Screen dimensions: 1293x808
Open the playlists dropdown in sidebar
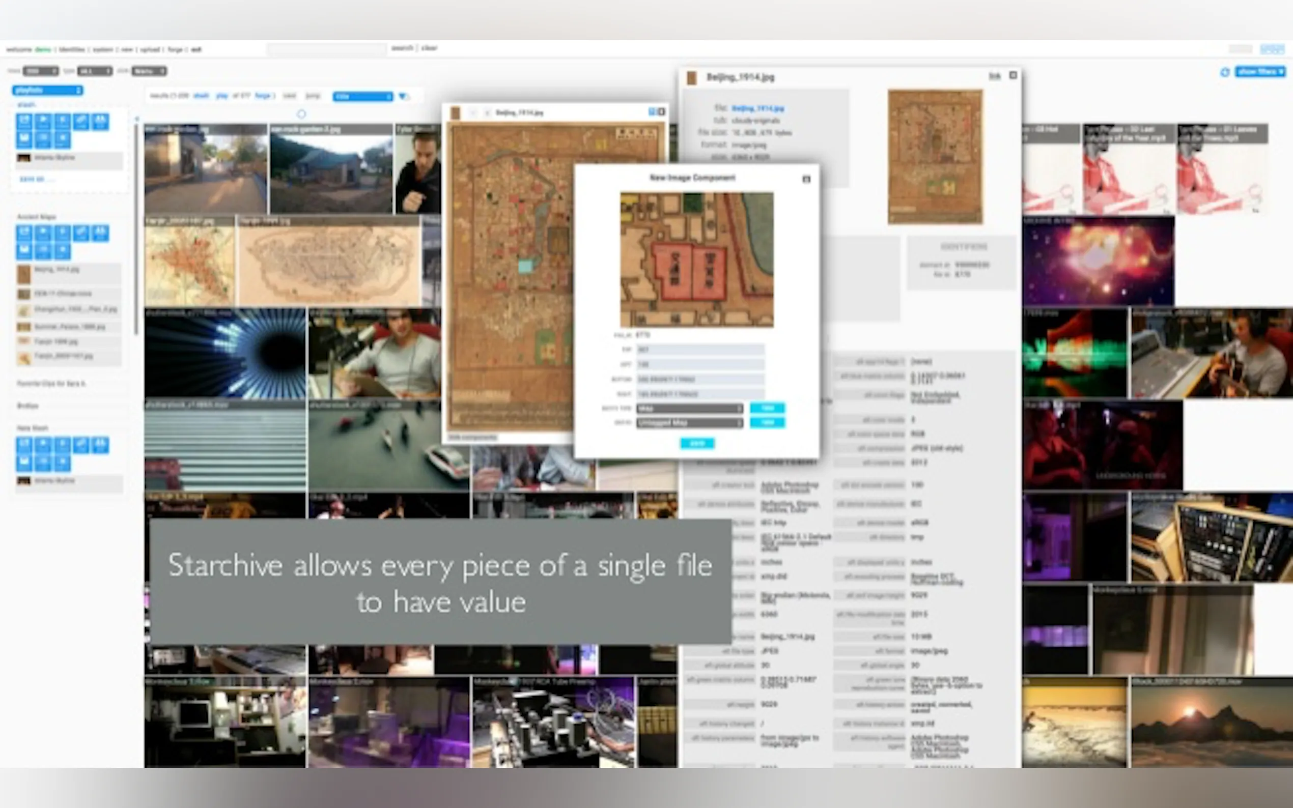point(47,90)
